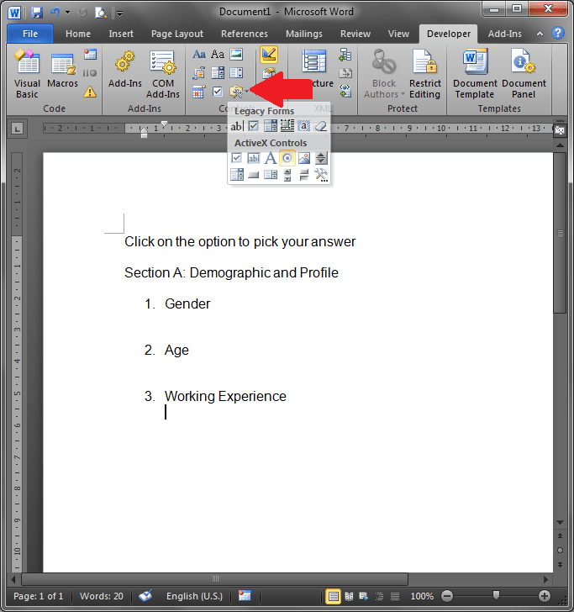The height and width of the screenshot is (612, 574).
Task: Open the Select Browse Object button
Action: pyautogui.click(x=560, y=550)
